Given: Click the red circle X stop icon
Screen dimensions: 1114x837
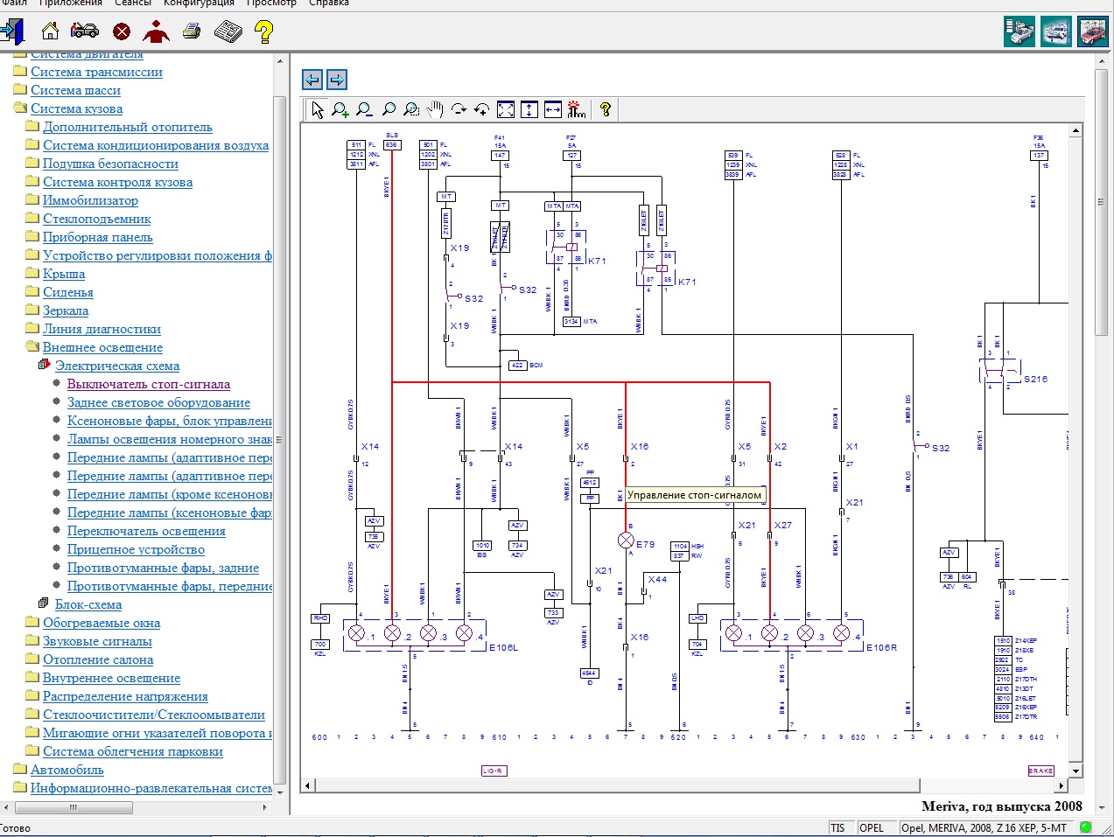Looking at the screenshot, I should click(122, 32).
